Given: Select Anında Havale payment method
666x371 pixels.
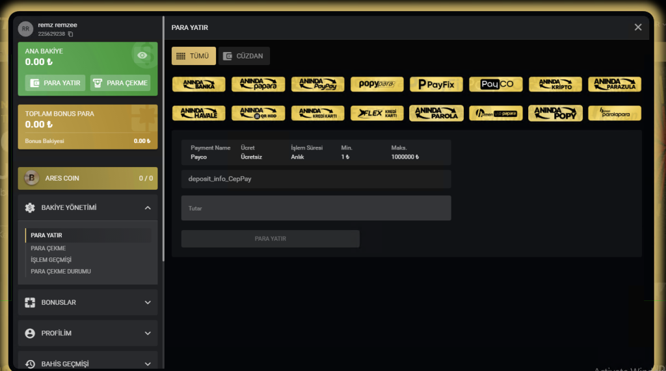Looking at the screenshot, I should pyautogui.click(x=199, y=113).
